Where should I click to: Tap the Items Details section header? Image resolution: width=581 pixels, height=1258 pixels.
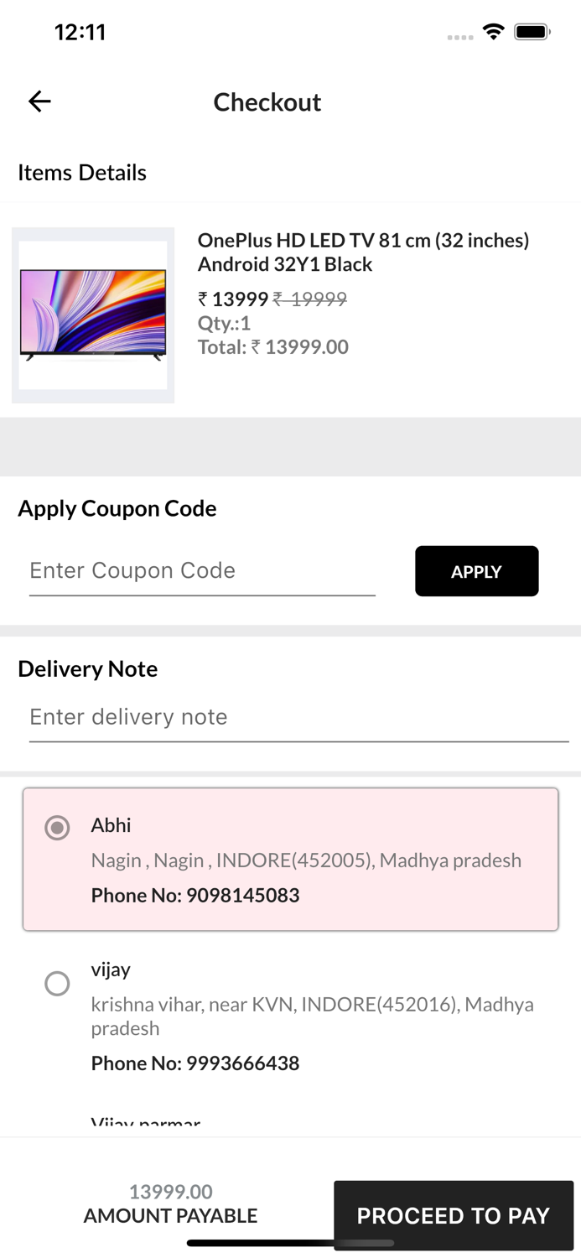(x=82, y=173)
